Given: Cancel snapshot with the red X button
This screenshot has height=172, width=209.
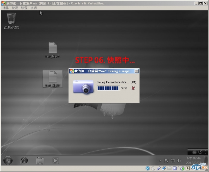Looking at the screenshot, I should (x=133, y=88).
